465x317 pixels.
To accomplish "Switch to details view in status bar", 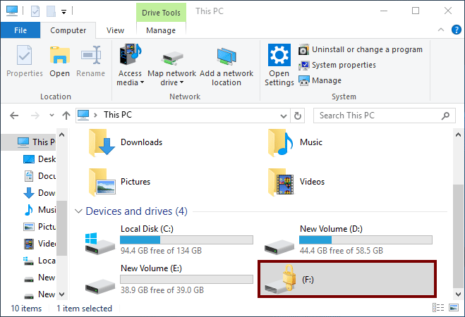I will click(438, 308).
